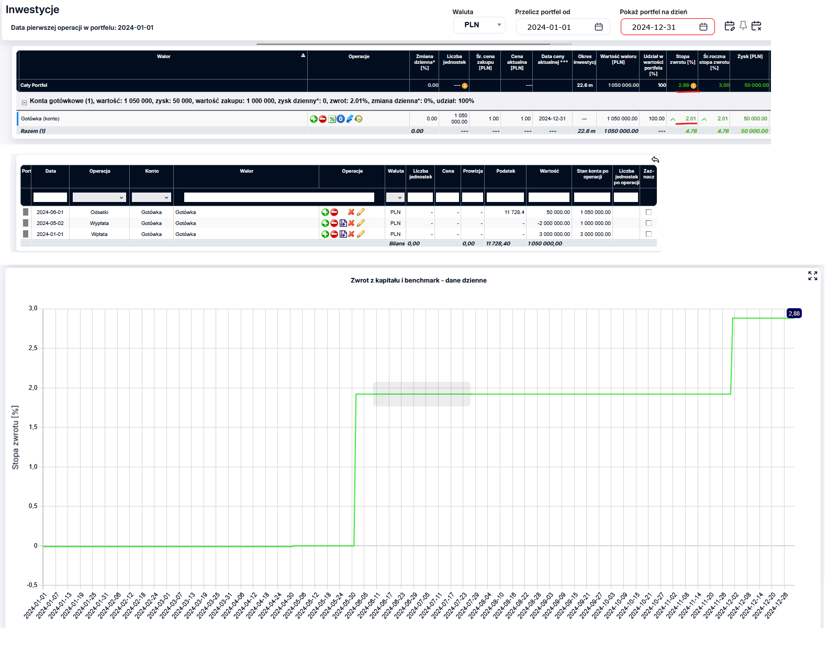Tick the checkbox for 2024-05-02 Wypłata row
The image size is (828, 653).
pyautogui.click(x=648, y=223)
